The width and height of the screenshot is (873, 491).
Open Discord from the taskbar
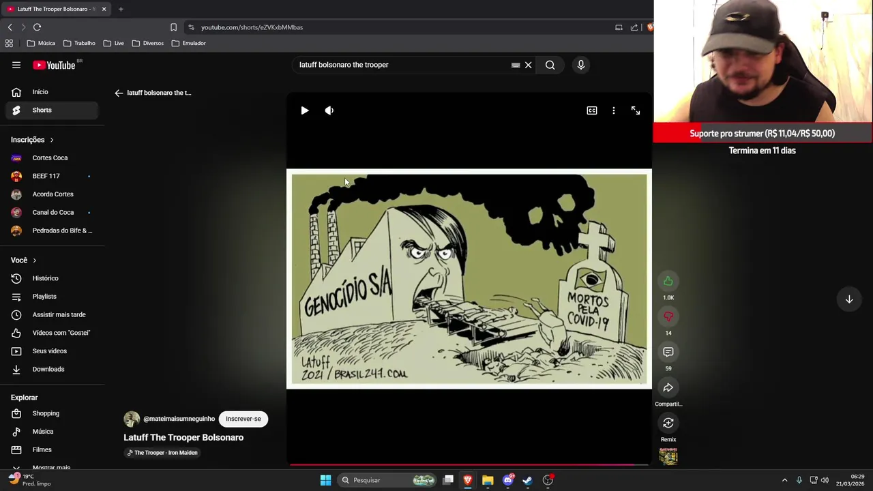(x=507, y=480)
